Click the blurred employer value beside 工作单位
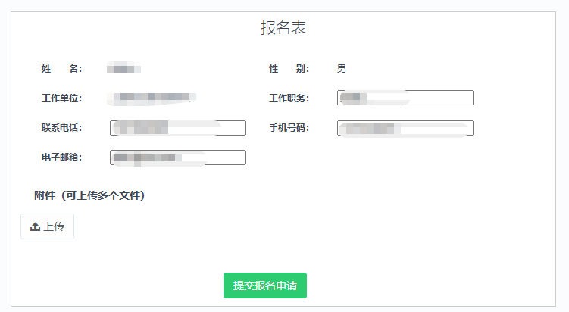Viewport: 569px width, 312px height. (x=152, y=98)
